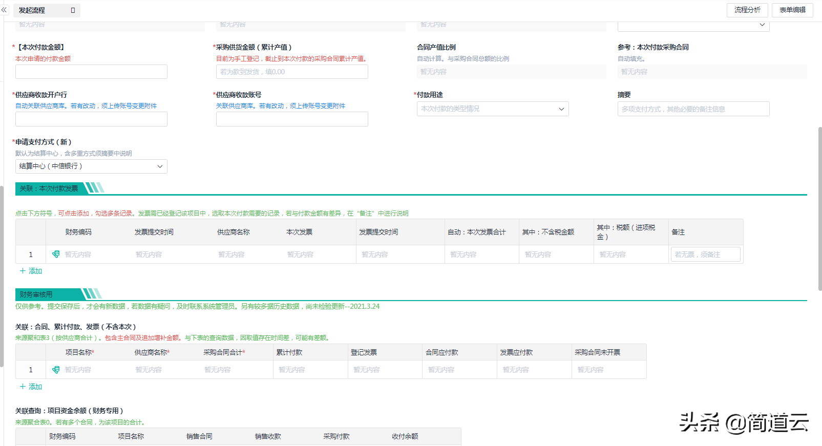Open 表单编辑 button
Viewport: 822px width, 446px height.
click(792, 10)
